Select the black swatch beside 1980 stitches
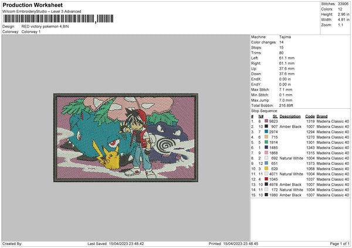352x248 pixels. (266, 195)
